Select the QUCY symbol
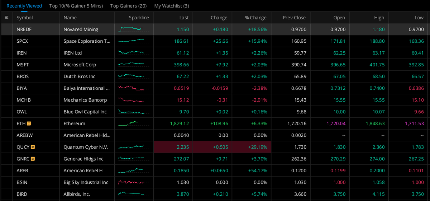The height and width of the screenshot is (201, 430). tap(23, 147)
